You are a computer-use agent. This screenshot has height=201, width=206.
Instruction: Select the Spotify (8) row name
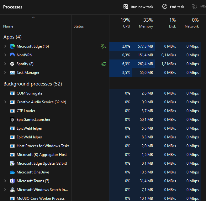tap(25, 64)
